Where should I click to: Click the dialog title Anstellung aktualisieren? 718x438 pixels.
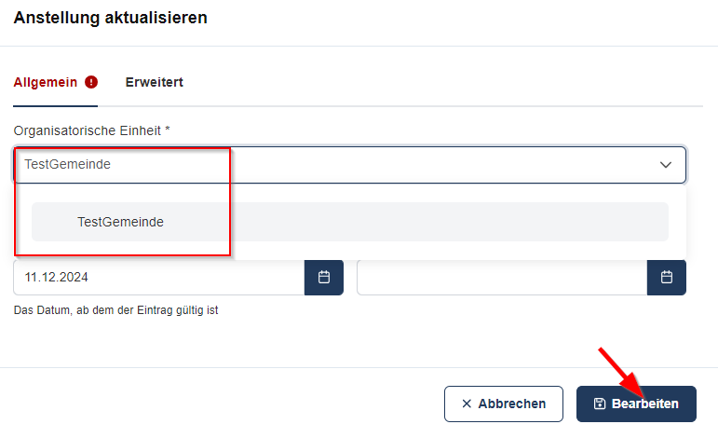coord(110,17)
